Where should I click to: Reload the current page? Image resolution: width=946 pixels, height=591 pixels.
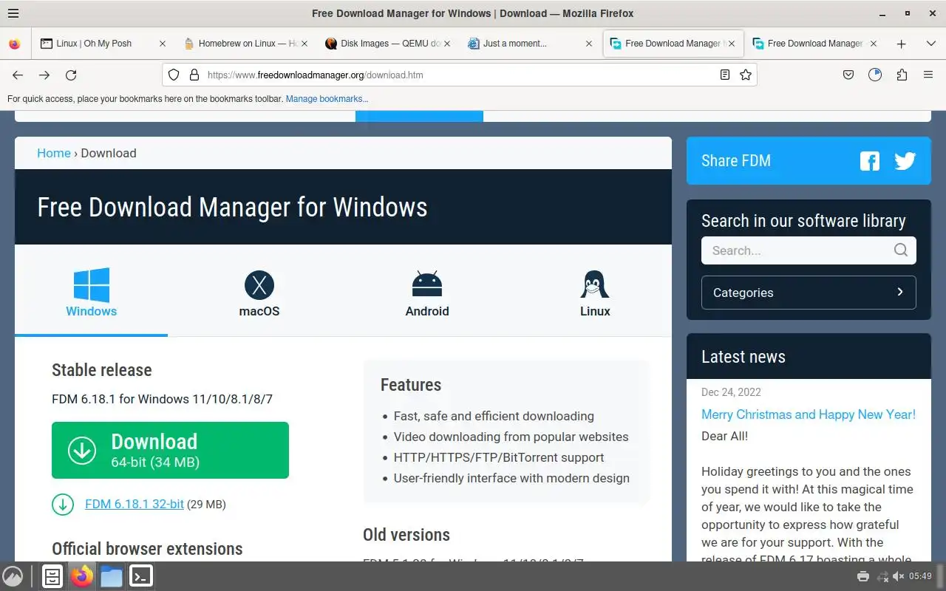coord(71,75)
